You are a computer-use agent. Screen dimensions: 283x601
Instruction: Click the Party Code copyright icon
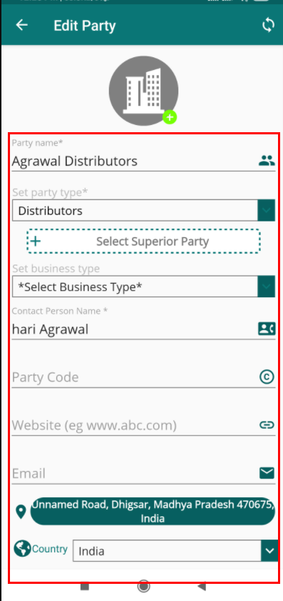click(x=267, y=377)
